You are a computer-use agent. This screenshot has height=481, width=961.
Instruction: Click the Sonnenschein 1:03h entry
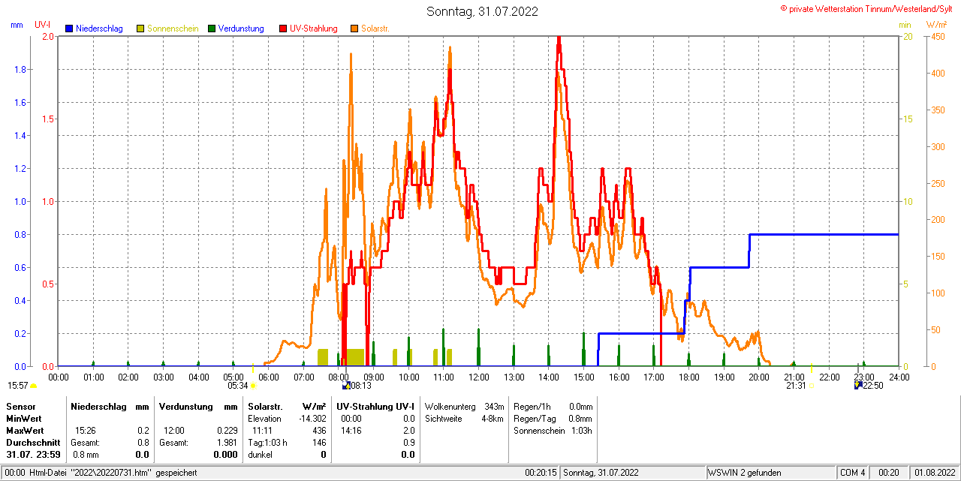click(553, 431)
